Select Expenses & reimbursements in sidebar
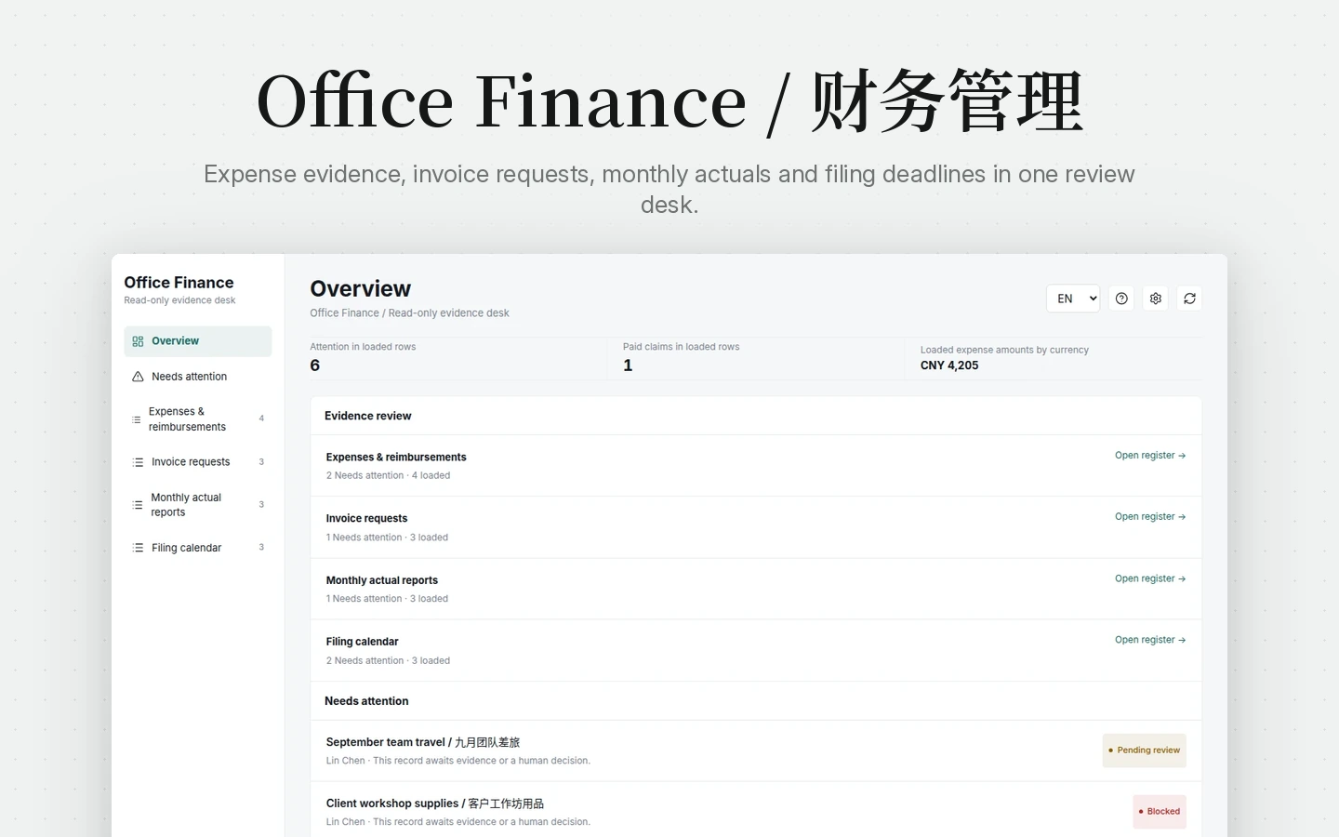This screenshot has height=837, width=1339. click(x=198, y=419)
